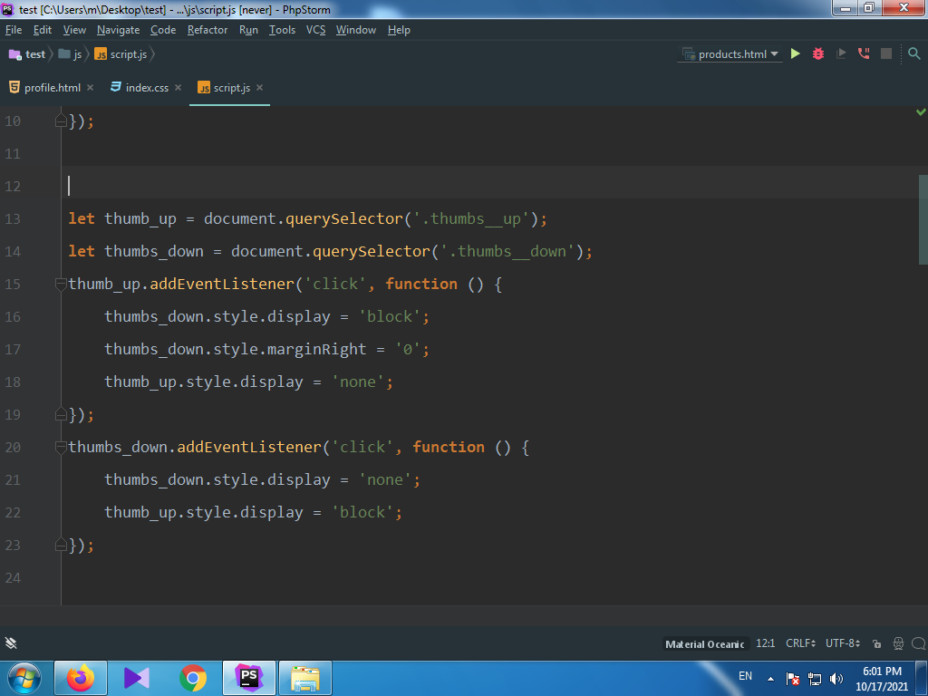Viewport: 928px width, 696px height.
Task: Start debugging with the red bug icon
Action: (818, 54)
